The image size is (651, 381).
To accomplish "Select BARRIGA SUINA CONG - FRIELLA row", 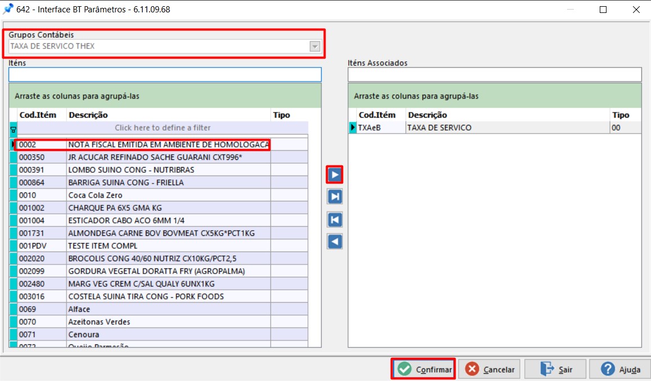I will click(163, 182).
